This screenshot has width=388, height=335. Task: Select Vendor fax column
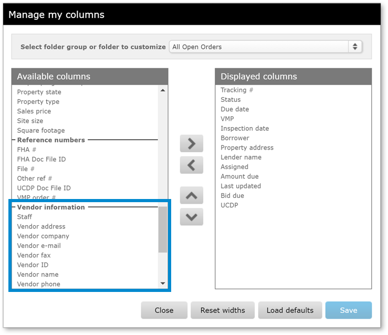(x=34, y=255)
